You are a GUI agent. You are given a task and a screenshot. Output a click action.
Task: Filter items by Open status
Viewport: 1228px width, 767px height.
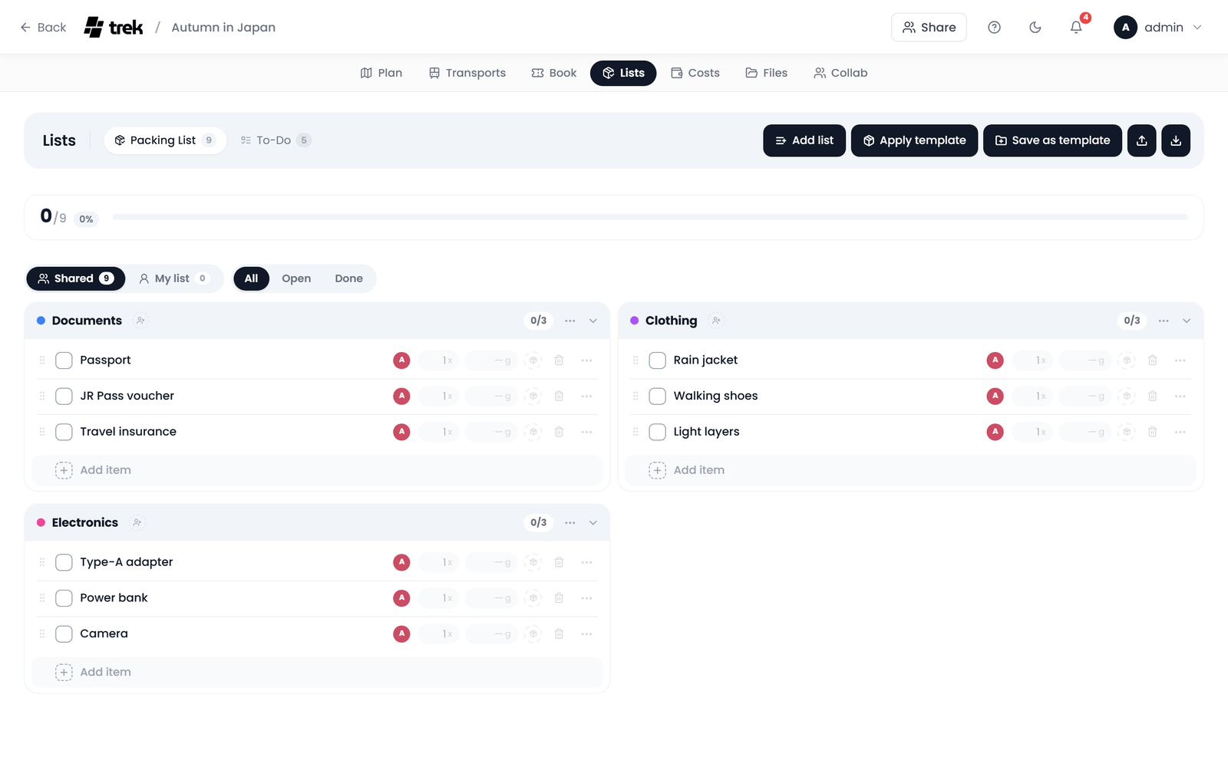(296, 278)
